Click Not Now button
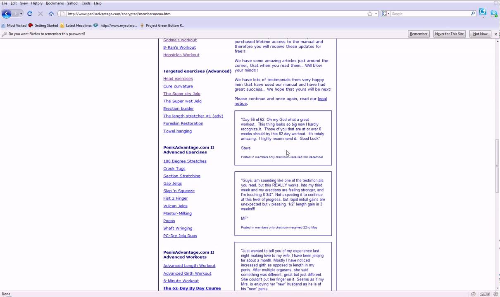This screenshot has height=297, width=500. click(x=480, y=34)
